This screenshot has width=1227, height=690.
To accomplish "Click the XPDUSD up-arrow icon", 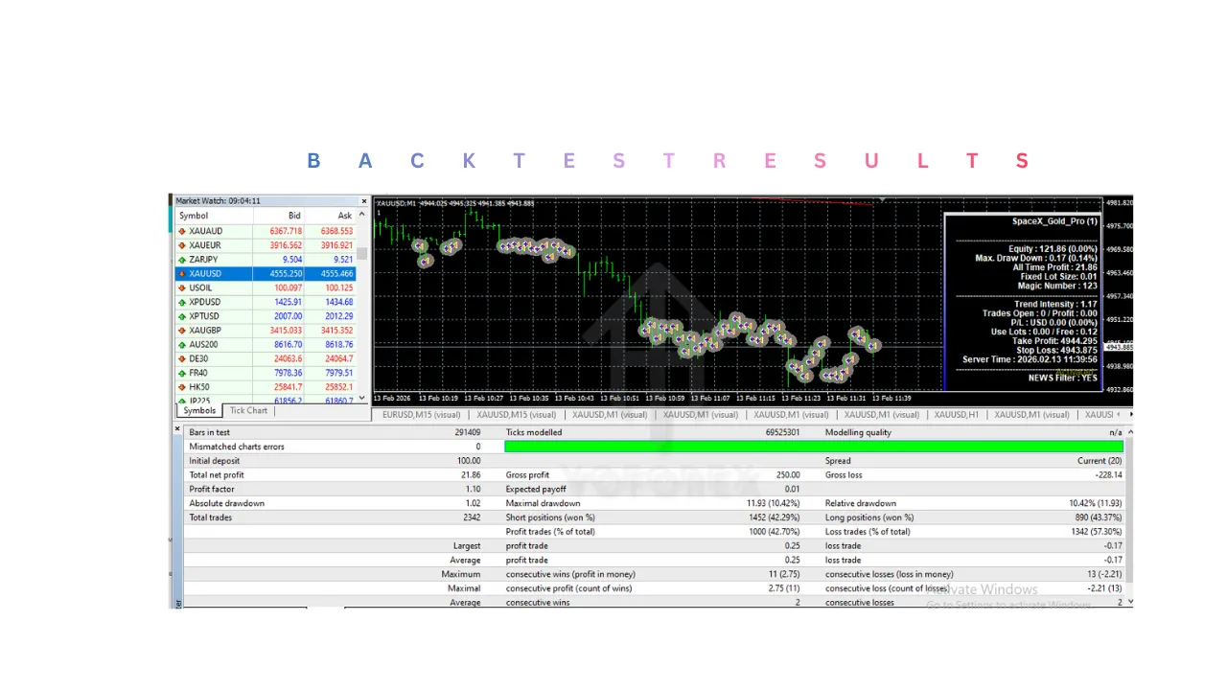I will tap(182, 302).
